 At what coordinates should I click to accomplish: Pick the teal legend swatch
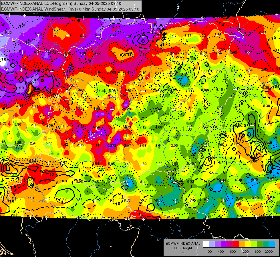[266, 244]
